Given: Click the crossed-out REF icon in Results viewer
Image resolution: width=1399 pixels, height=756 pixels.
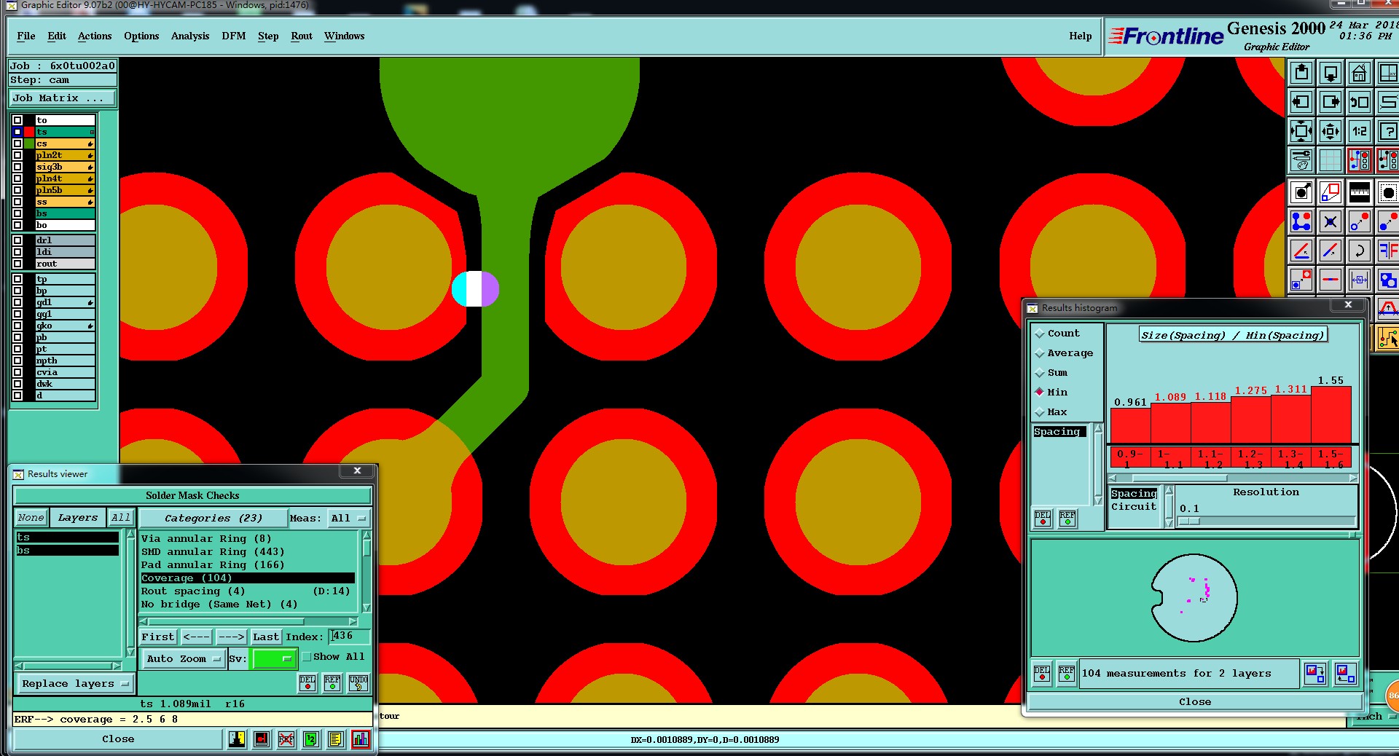Looking at the screenshot, I should (286, 739).
